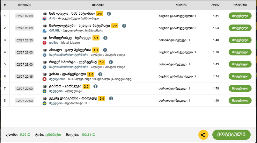Open info icon for შარლოტტაუნი - აკადია-ბატერსტი match
This screenshot has height=143, width=257.
click(x=124, y=26)
